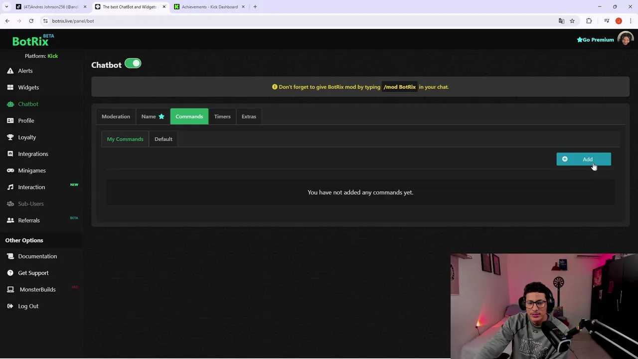The width and height of the screenshot is (638, 359).
Task: Toggle the Chatbot on/off switch
Action: (x=133, y=63)
